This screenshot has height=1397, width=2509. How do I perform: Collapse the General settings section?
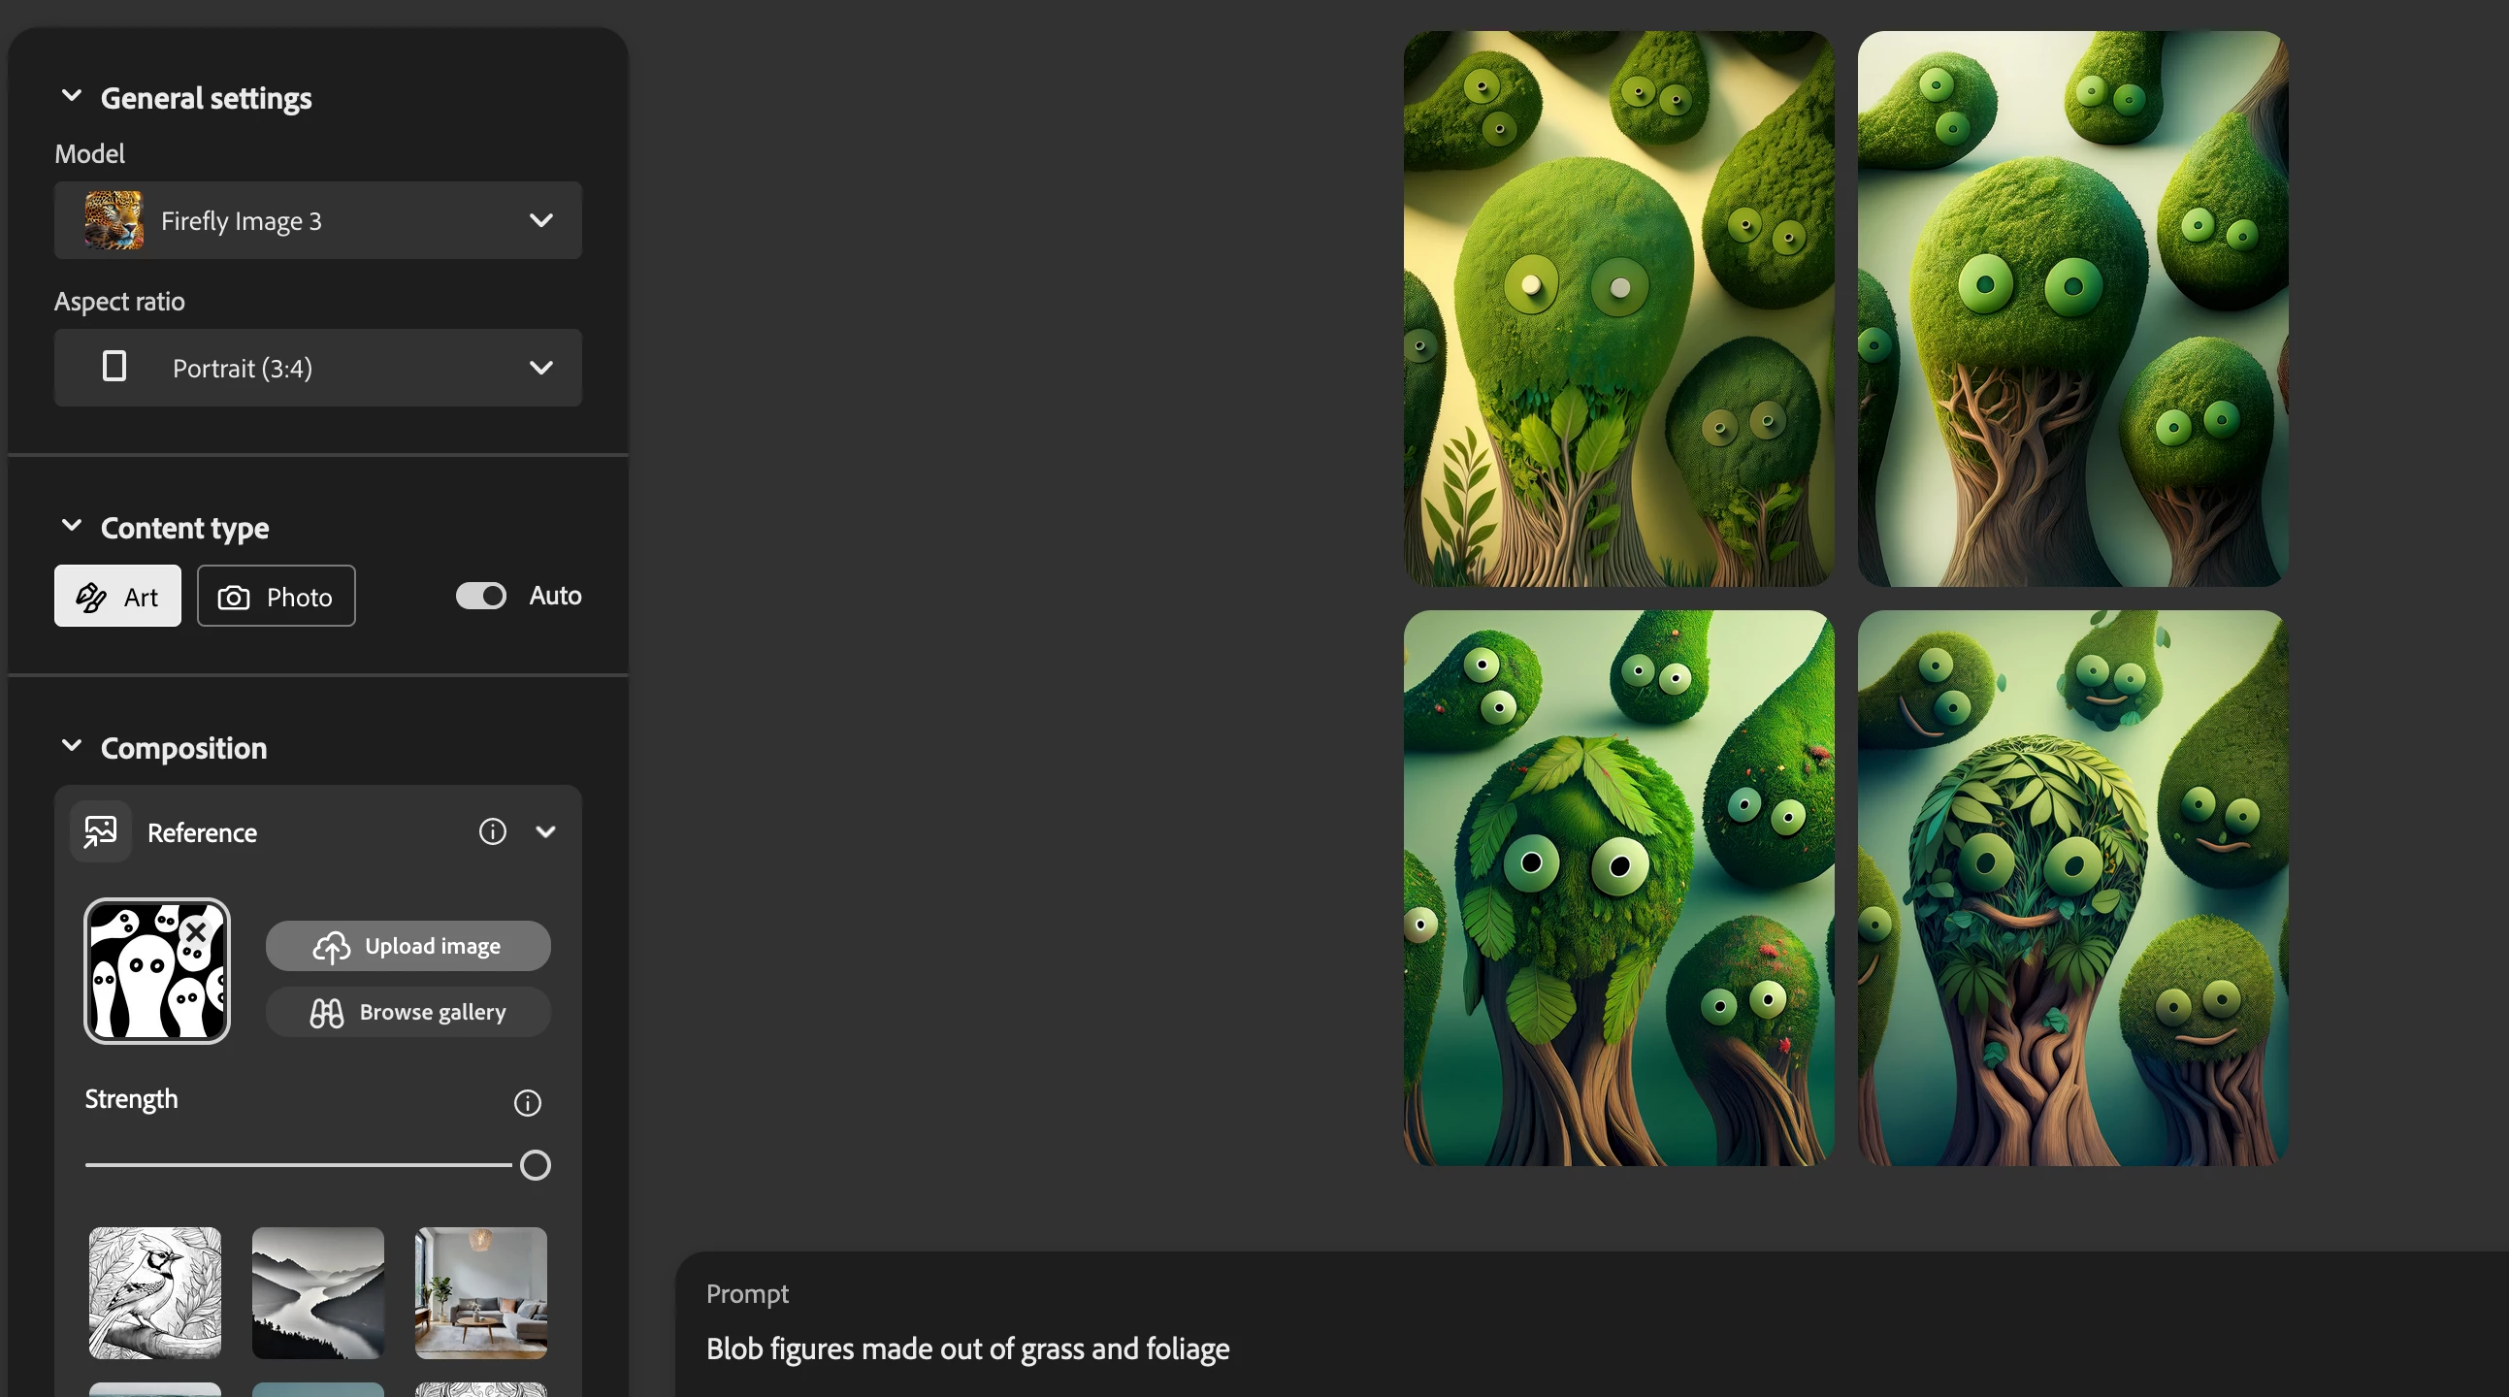click(x=71, y=96)
